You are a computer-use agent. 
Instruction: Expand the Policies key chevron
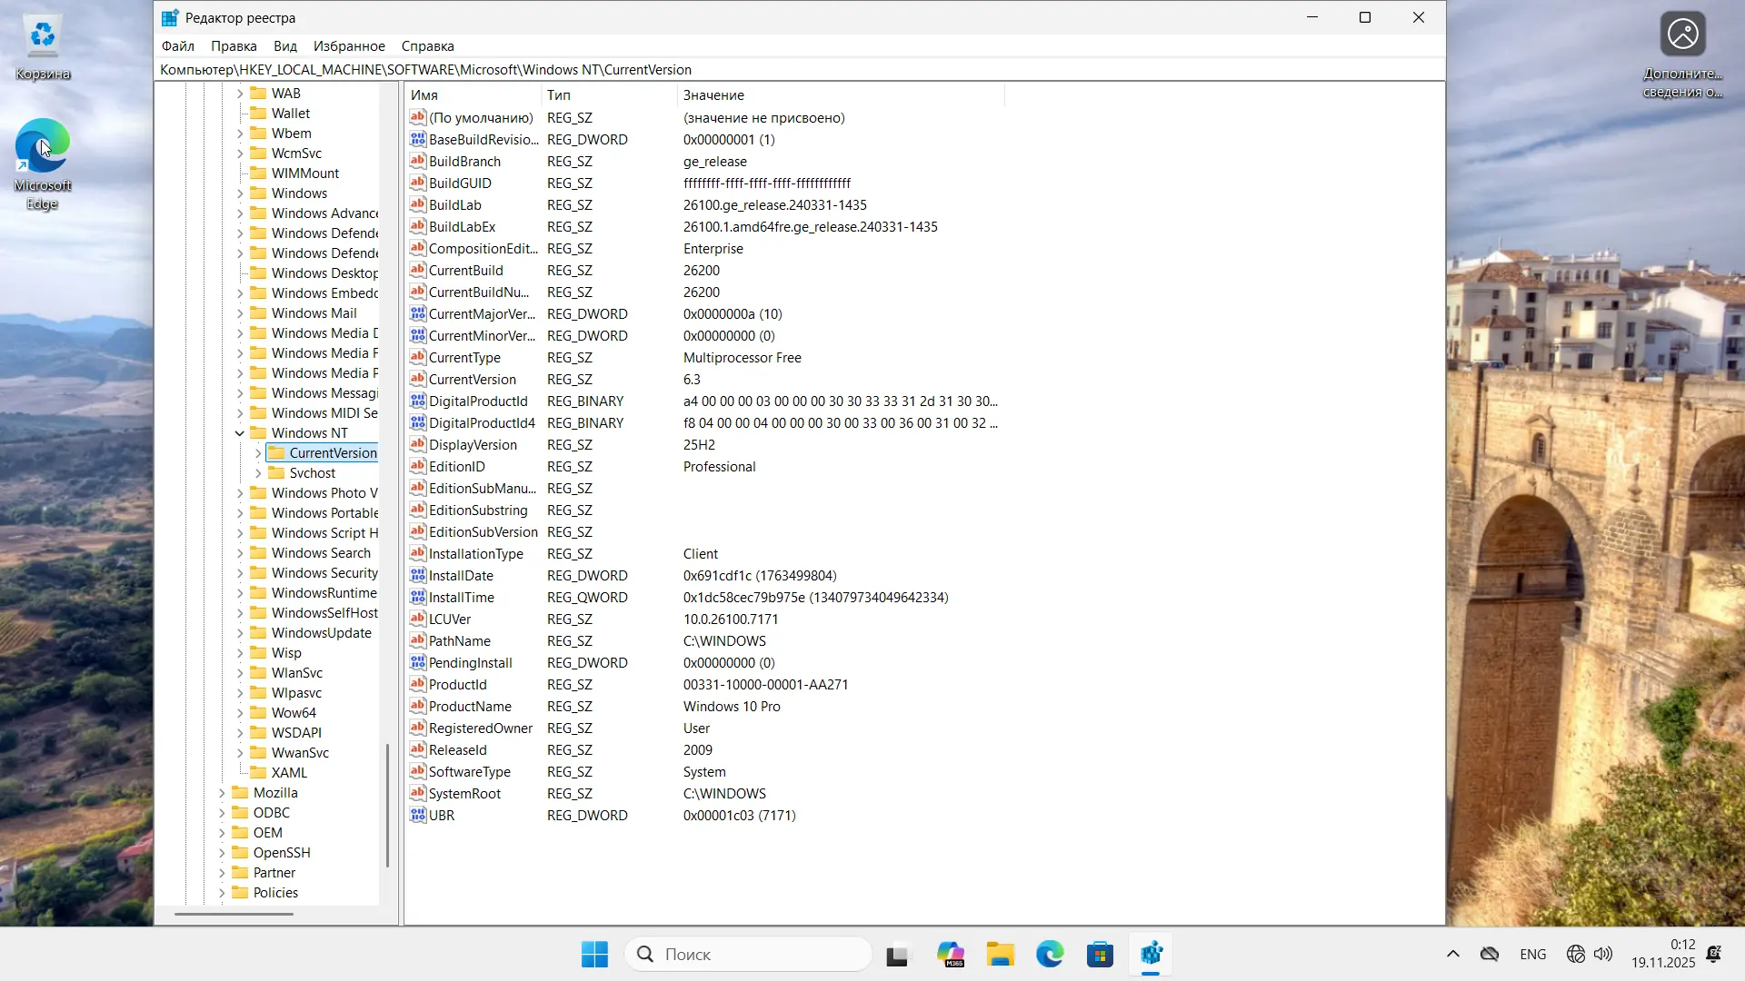point(222,893)
